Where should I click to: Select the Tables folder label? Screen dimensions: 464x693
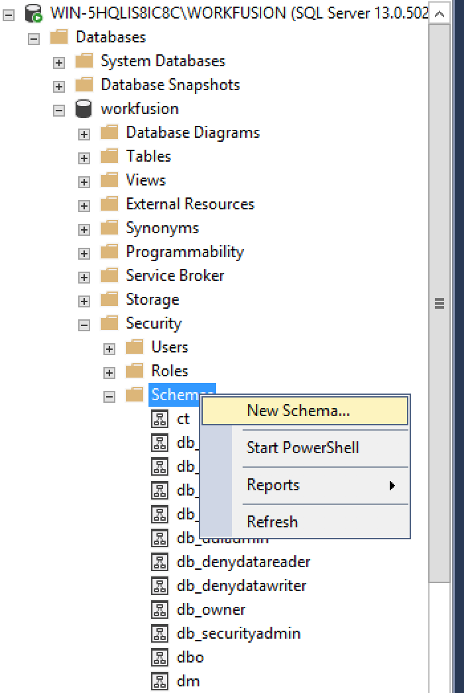pyautogui.click(x=148, y=156)
